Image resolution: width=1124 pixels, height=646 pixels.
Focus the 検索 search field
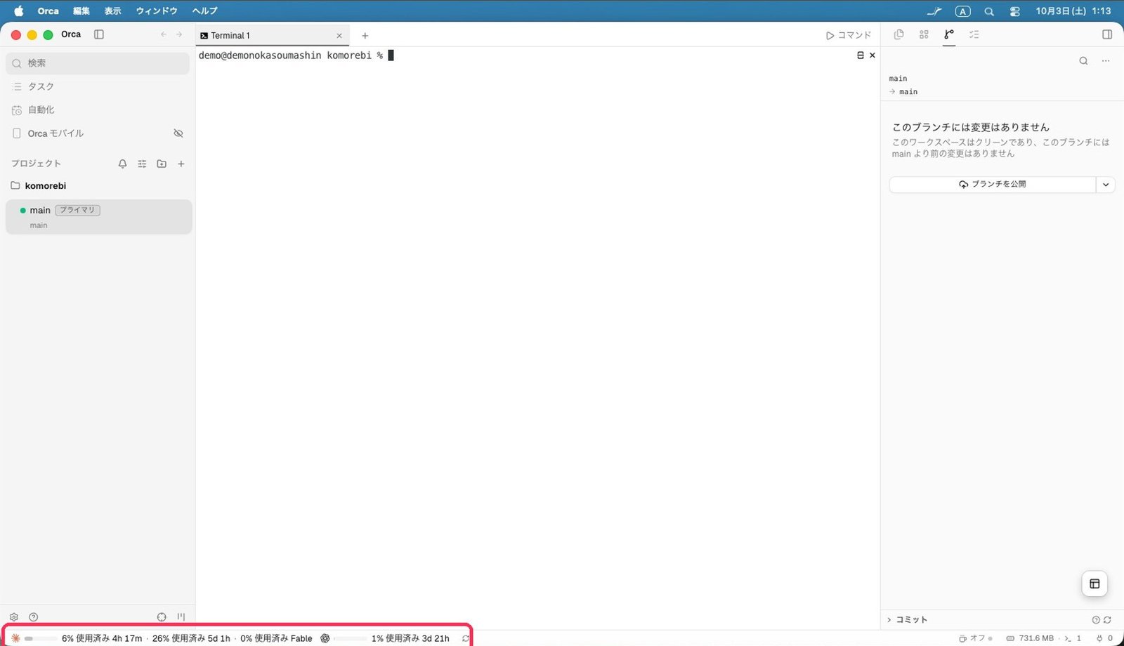98,63
